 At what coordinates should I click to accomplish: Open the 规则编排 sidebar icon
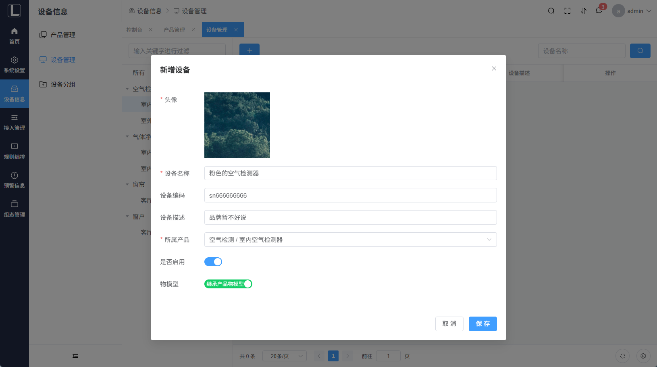click(15, 146)
